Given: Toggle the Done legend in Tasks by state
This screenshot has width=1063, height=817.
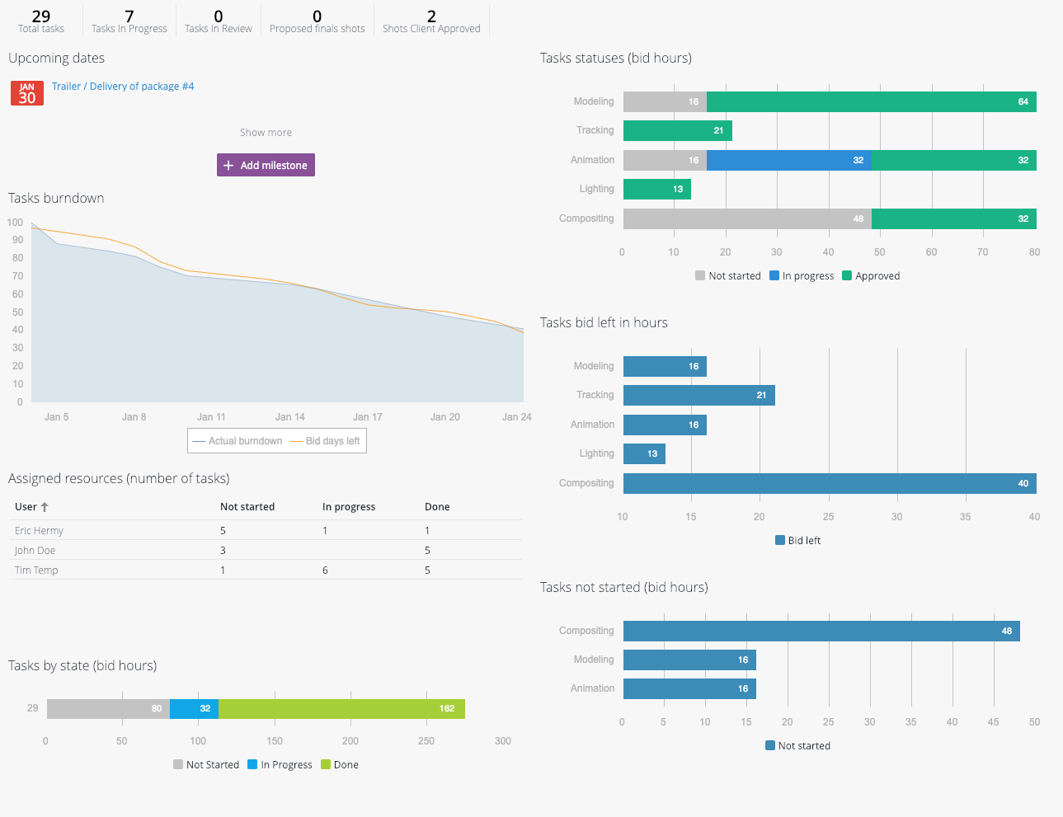Looking at the screenshot, I should [340, 765].
